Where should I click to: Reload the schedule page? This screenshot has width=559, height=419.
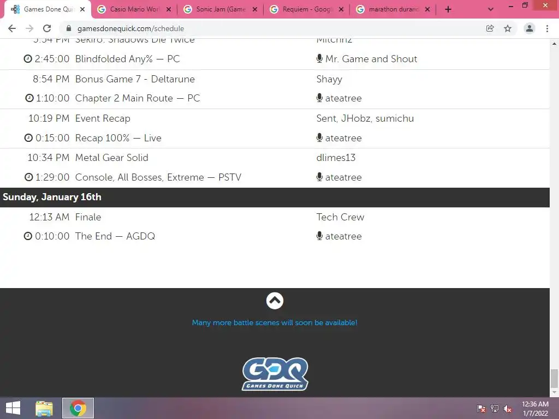[47, 28]
